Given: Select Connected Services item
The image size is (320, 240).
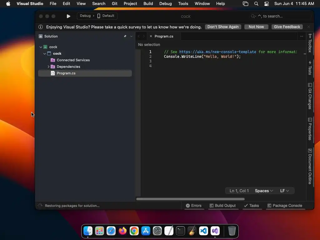Looking at the screenshot, I should click(73, 60).
